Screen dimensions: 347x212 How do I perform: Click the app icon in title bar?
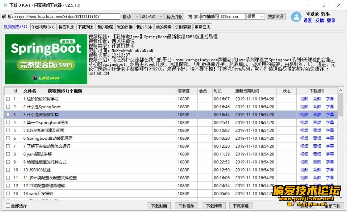pos(5,5)
